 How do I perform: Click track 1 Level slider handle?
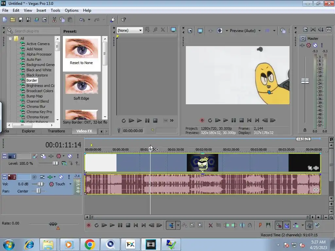55,163
